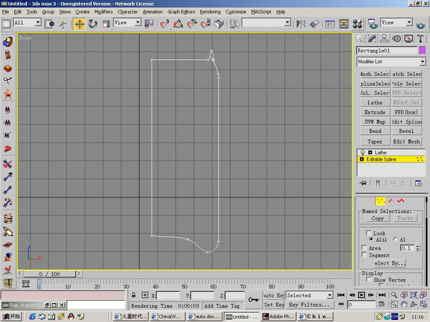Image resolution: width=430 pixels, height=322 pixels.
Task: Click Configure Modifier Sets icon
Action: [418, 183]
